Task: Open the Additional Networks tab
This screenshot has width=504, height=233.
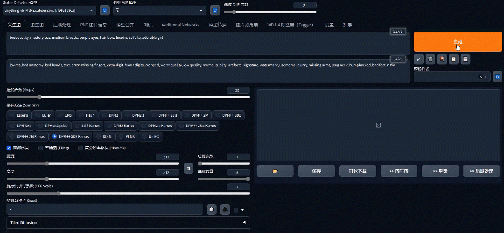Action: (180, 25)
